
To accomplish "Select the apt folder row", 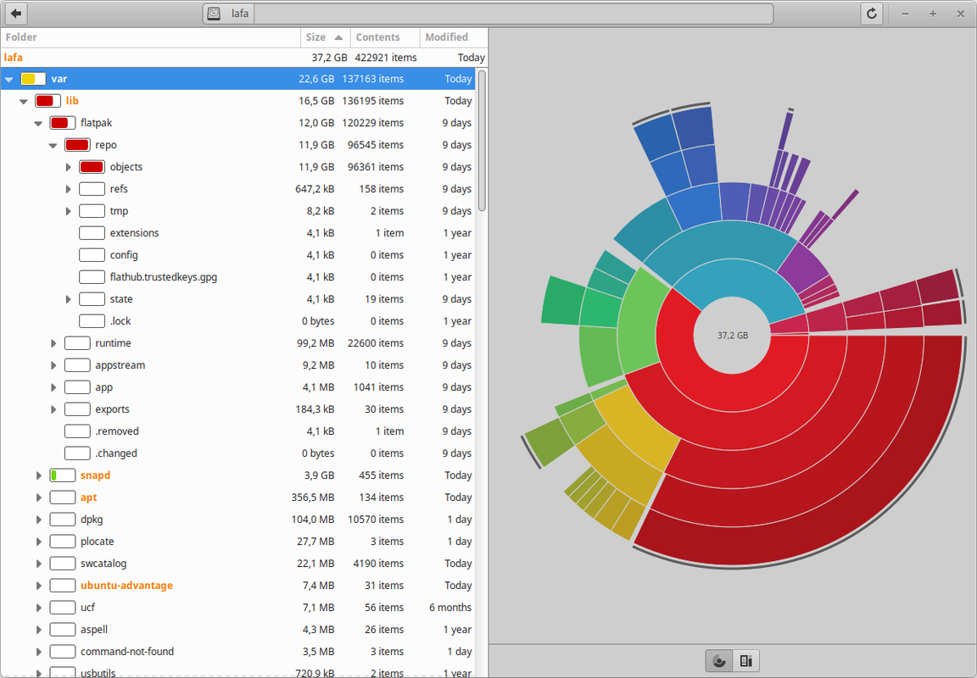I will pyautogui.click(x=238, y=497).
